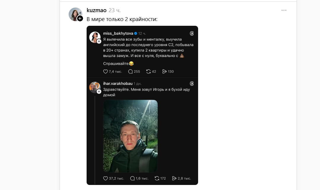Open the 1,6 тыс. comments on Igor's post
The width and height of the screenshot is (320, 190).
click(x=132, y=178)
